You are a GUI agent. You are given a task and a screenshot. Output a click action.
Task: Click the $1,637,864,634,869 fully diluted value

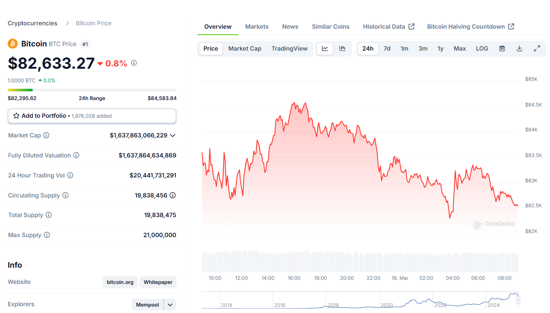coord(147,155)
